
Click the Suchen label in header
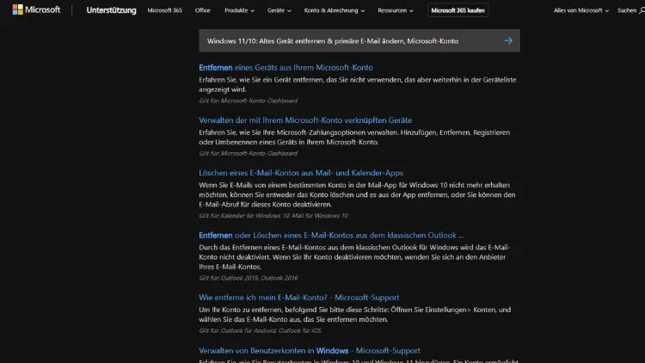pyautogui.click(x=627, y=10)
